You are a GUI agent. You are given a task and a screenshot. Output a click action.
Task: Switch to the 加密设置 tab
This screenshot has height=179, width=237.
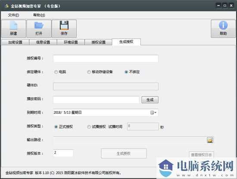[15, 42]
